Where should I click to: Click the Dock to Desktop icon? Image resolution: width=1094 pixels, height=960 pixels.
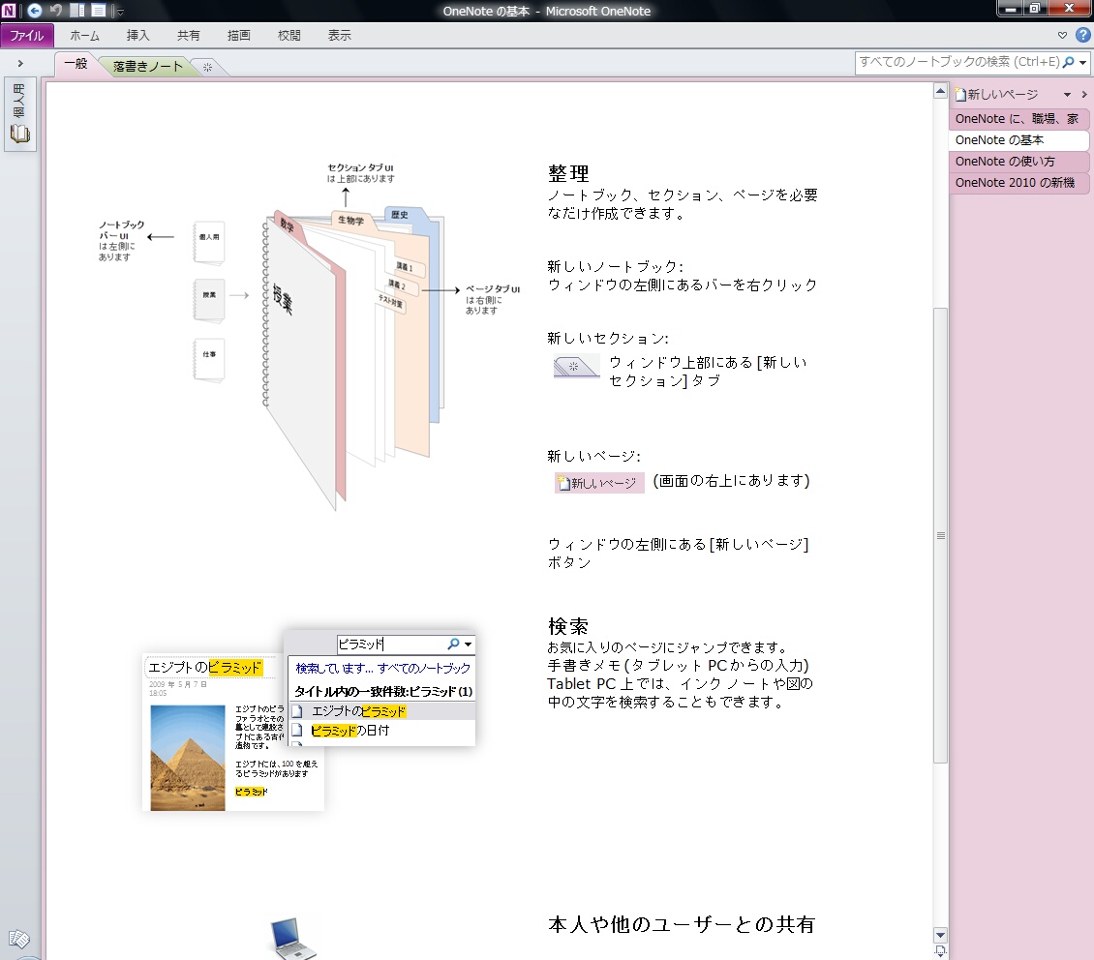point(77,11)
